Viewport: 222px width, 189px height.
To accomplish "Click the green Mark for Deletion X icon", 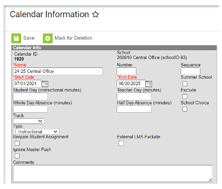I will point(48,38).
